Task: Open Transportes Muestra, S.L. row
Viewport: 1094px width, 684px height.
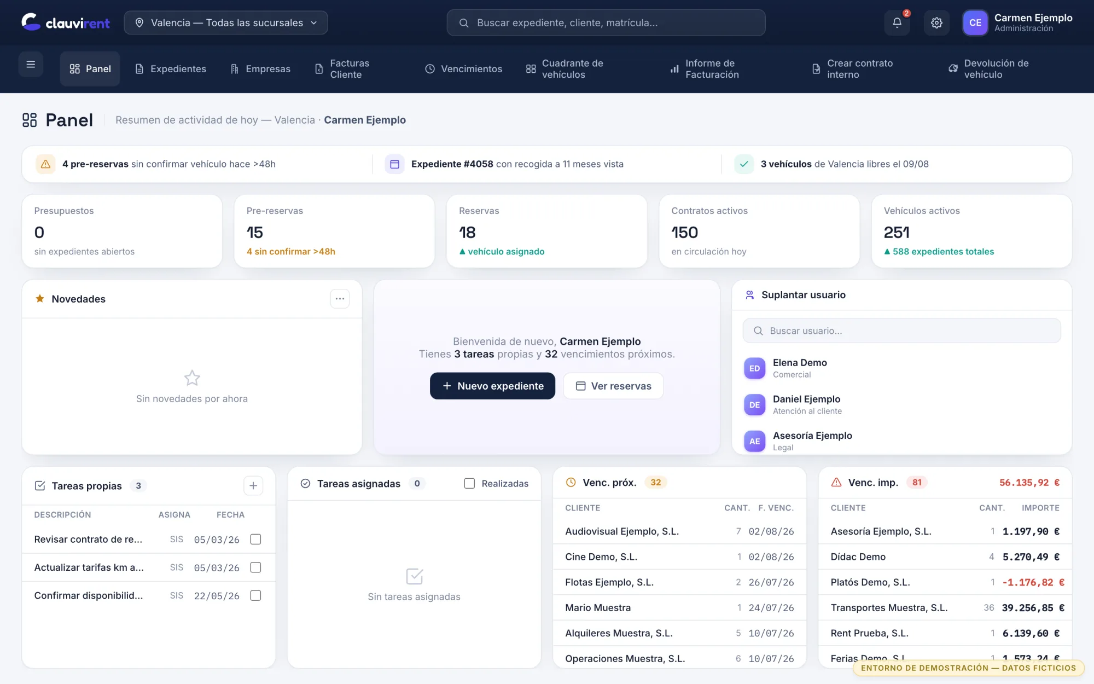Action: pyautogui.click(x=945, y=608)
